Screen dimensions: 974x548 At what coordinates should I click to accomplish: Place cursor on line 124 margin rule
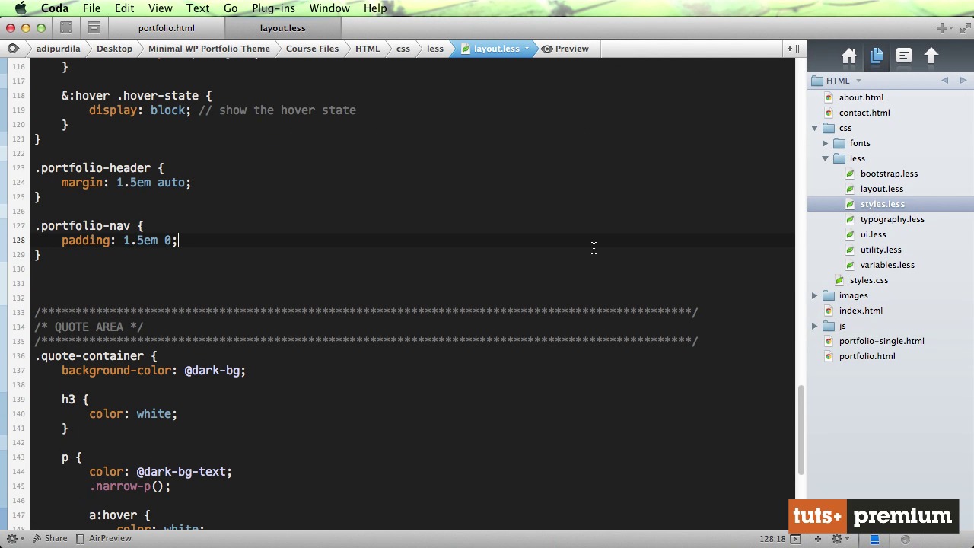point(126,183)
